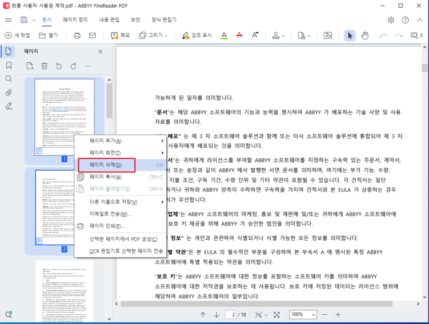Viewport: 429px width, 324px height.
Task: Expand the save options dropdown arrow
Action: (34, 20)
